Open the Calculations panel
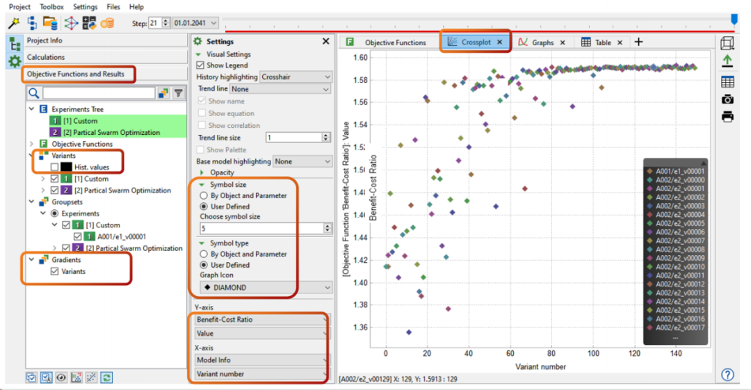 coord(46,57)
